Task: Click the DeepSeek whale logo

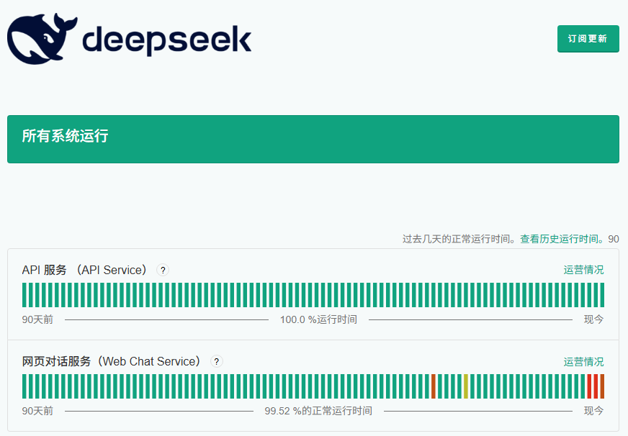Action: coord(40,37)
